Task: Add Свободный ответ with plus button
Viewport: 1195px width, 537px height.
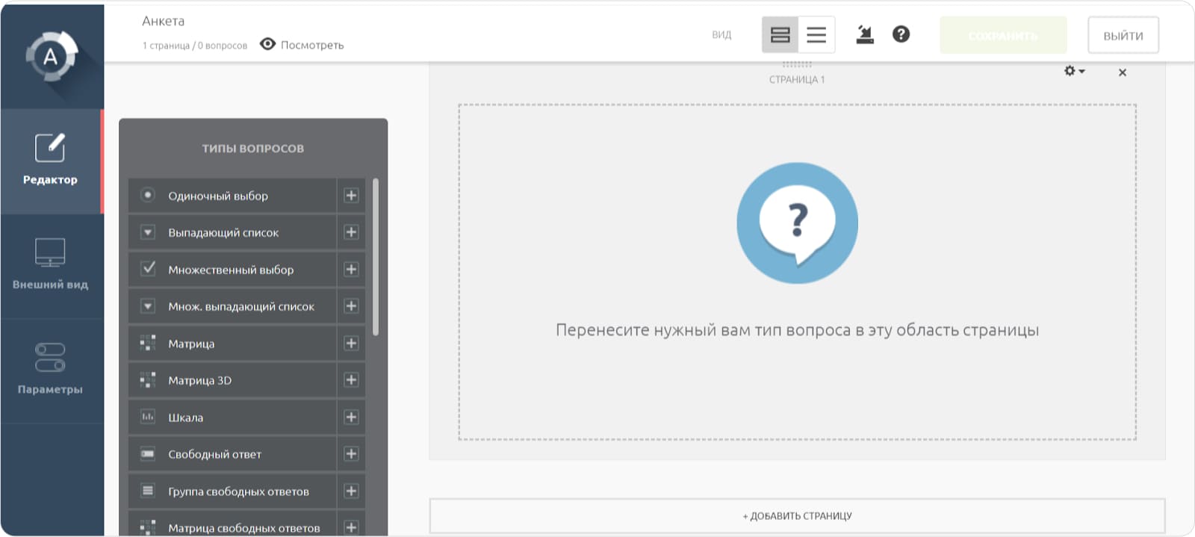Action: point(351,454)
